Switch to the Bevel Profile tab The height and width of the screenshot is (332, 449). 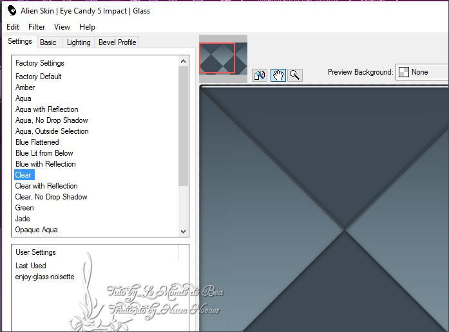(117, 42)
